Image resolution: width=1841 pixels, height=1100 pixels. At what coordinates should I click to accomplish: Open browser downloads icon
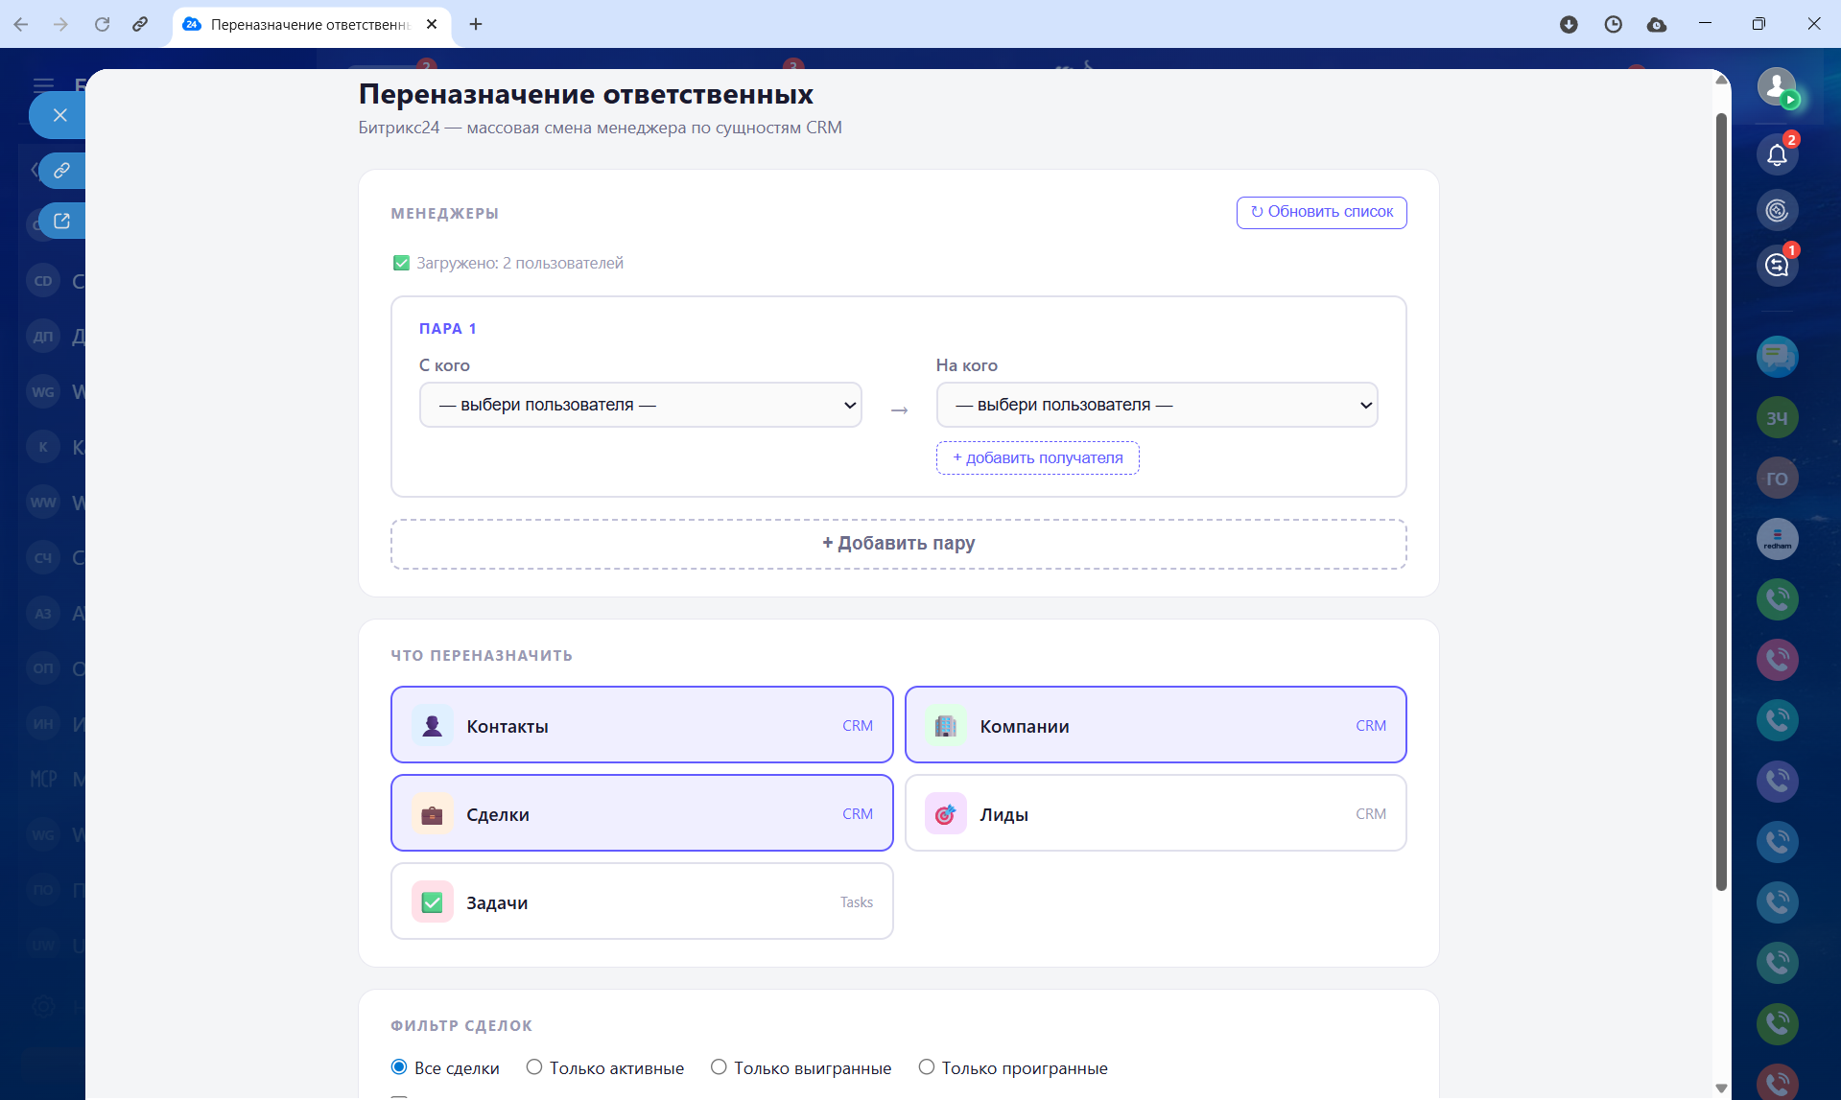click(x=1569, y=24)
